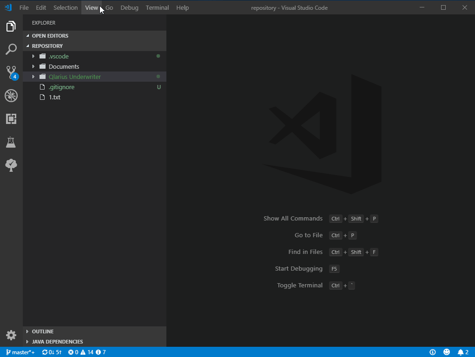The width and height of the screenshot is (475, 357).
Task: Open Source Control view with badge
Action: [11, 72]
